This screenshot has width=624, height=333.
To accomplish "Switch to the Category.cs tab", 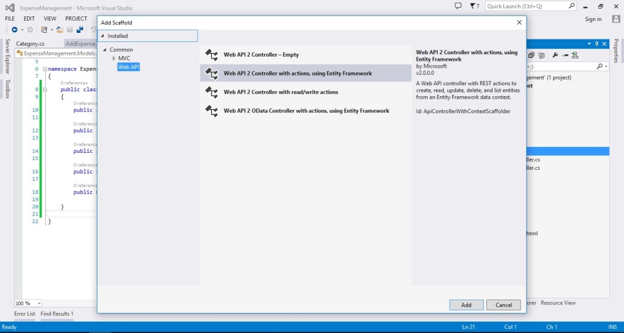I will pyautogui.click(x=30, y=44).
